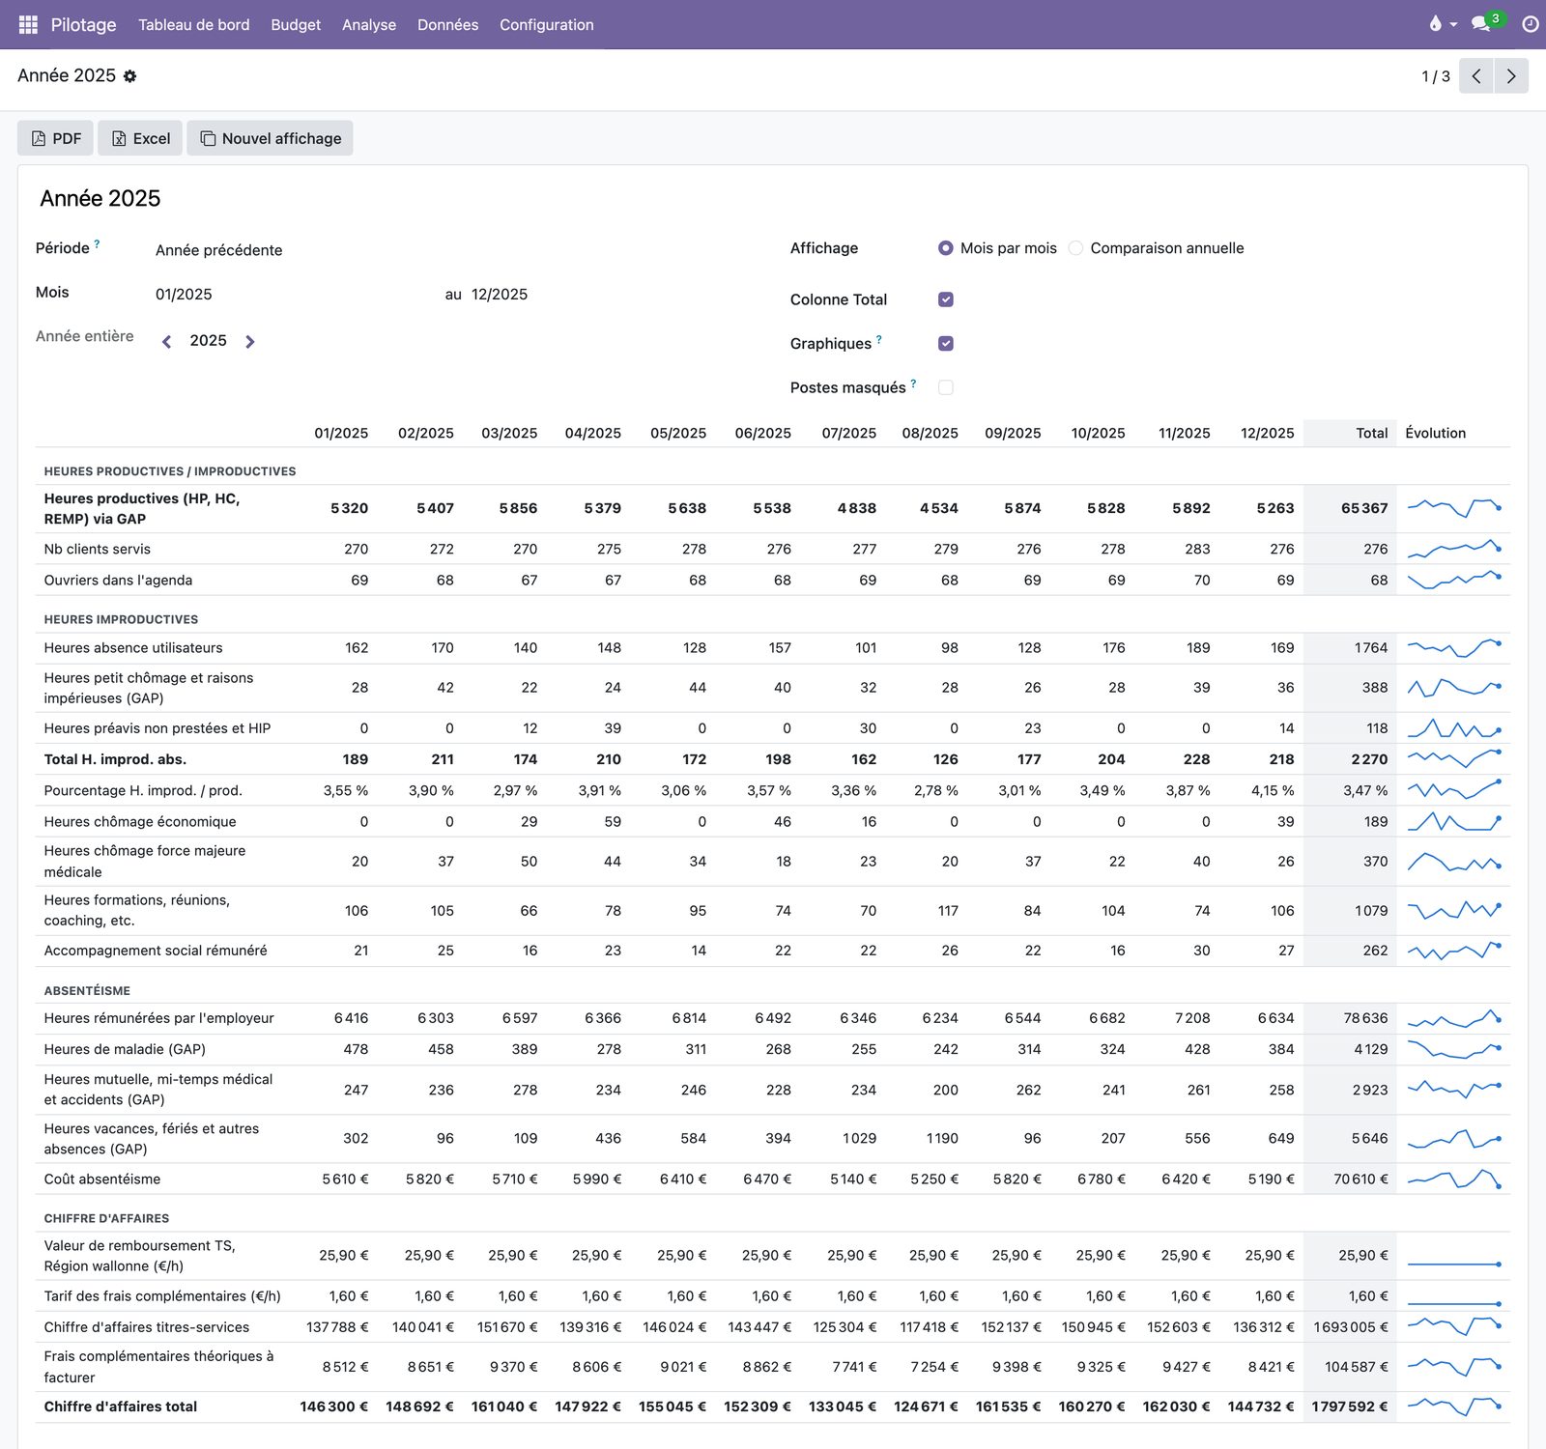
Task: Click the Pilotage app title
Action: pos(83,24)
